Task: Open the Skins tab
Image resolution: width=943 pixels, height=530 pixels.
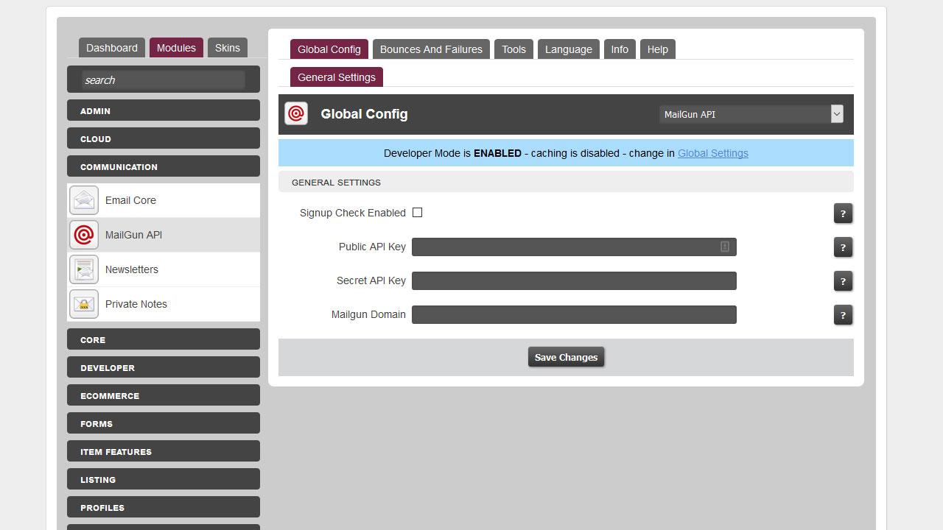Action: [x=227, y=48]
